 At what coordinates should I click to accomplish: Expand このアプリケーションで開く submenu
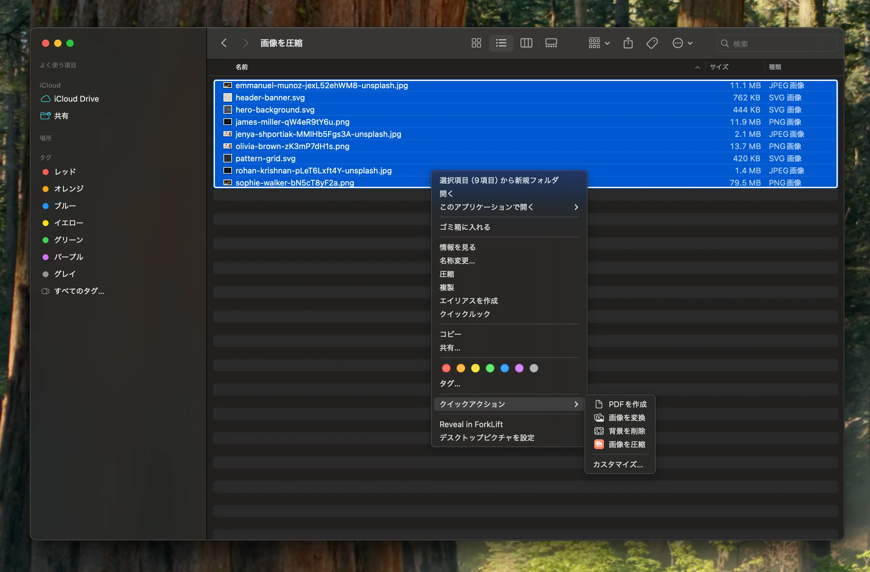509,207
